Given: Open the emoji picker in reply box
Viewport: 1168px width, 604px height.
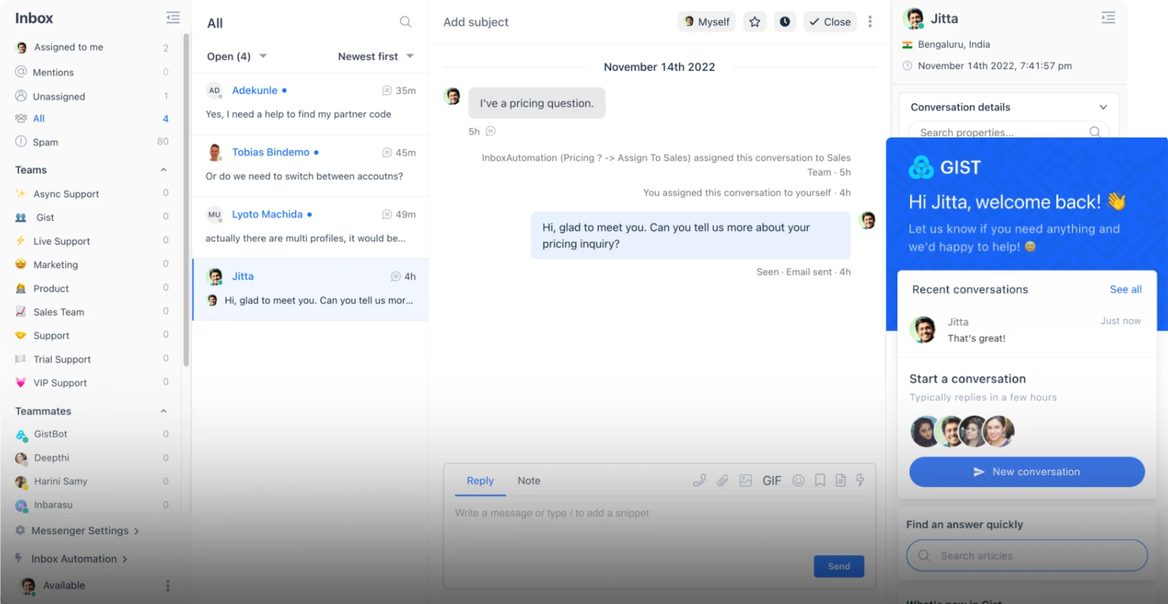Looking at the screenshot, I should coord(798,481).
